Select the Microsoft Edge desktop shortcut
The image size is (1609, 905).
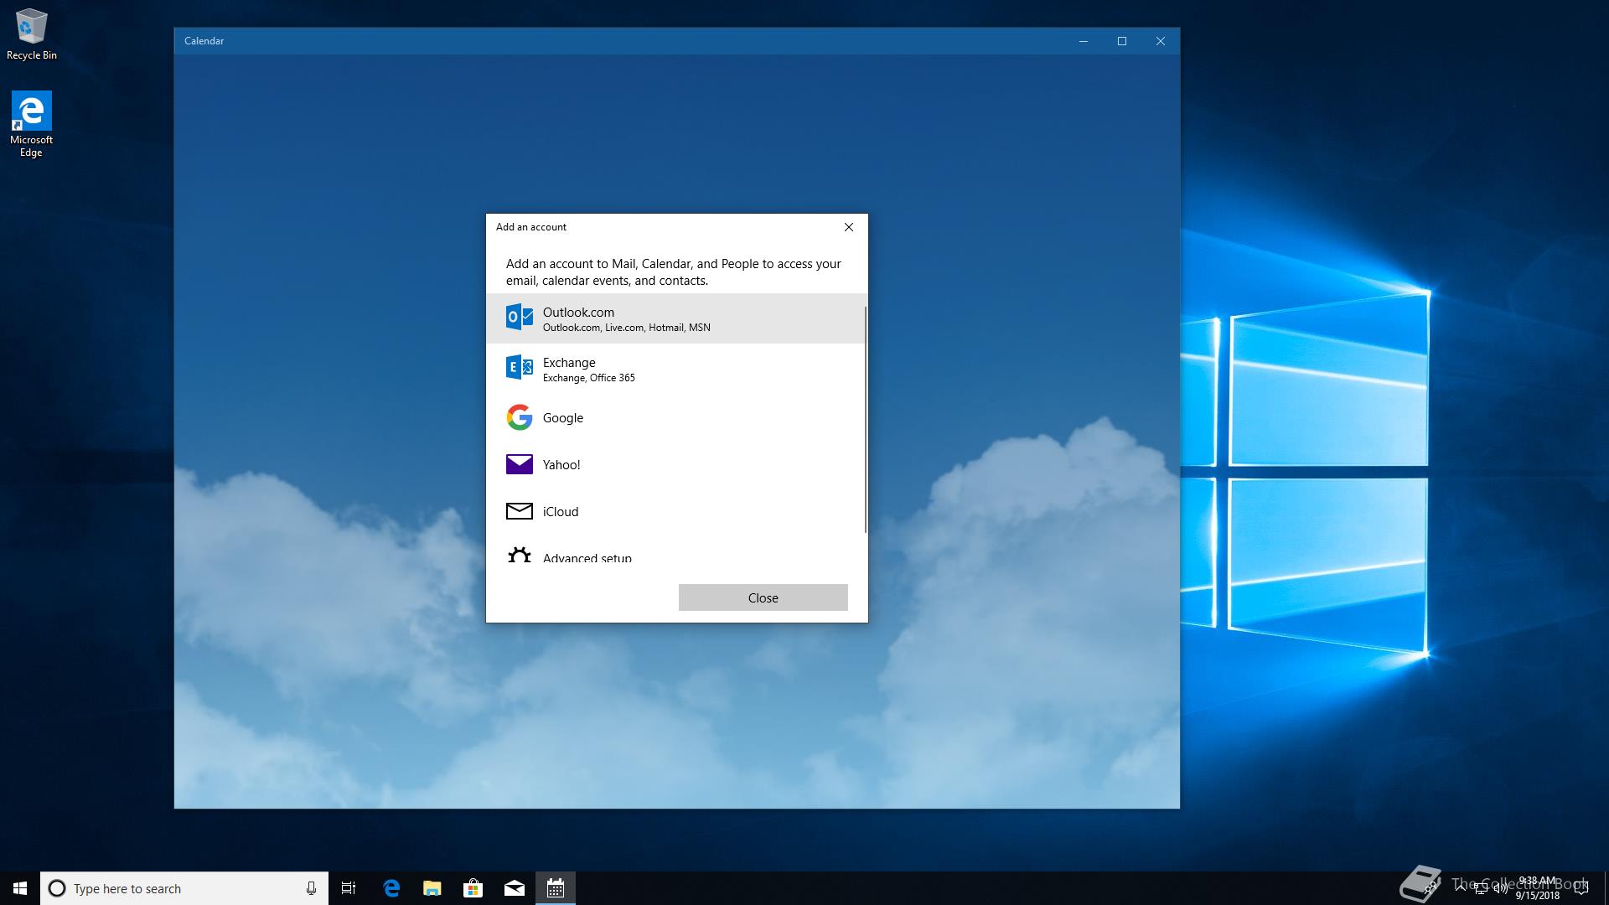[x=31, y=124]
